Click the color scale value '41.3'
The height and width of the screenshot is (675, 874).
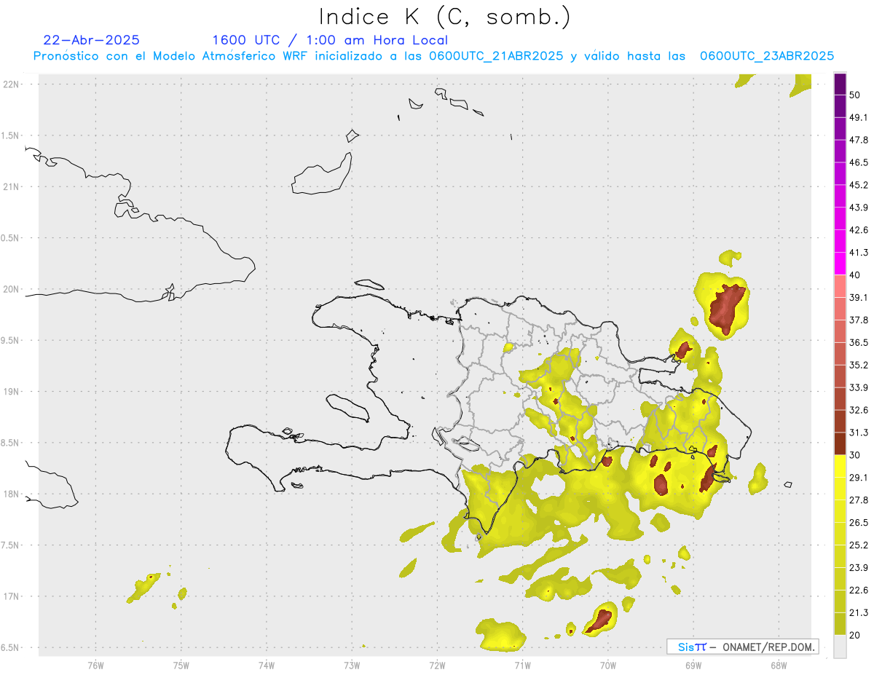pyautogui.click(x=858, y=253)
